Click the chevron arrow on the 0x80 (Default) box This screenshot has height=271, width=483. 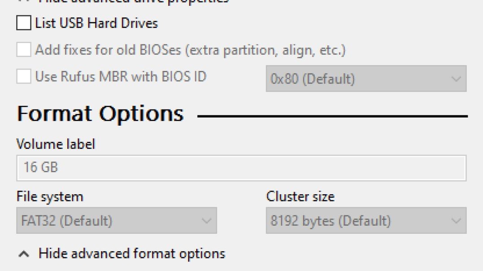pyautogui.click(x=456, y=79)
